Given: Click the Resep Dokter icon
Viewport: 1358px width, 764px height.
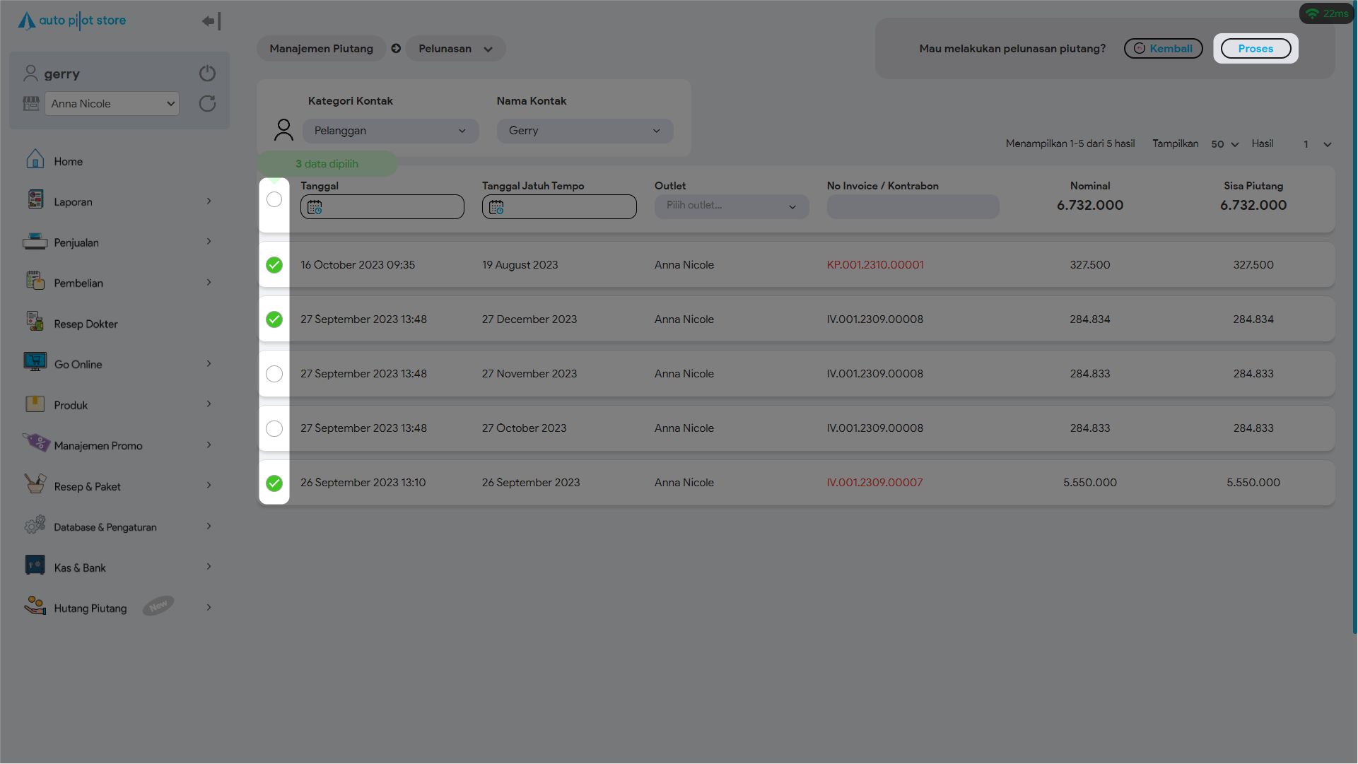Looking at the screenshot, I should coord(35,322).
